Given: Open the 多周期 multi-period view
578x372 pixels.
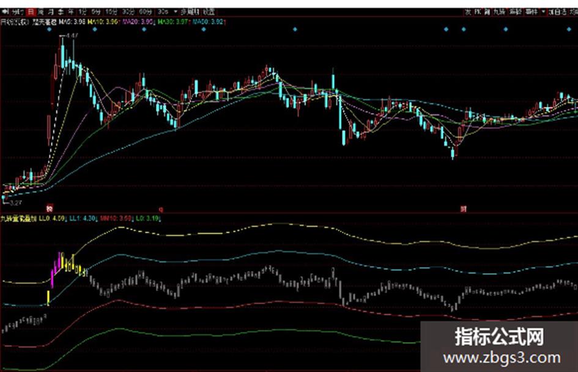Looking at the screenshot, I should click(190, 12).
